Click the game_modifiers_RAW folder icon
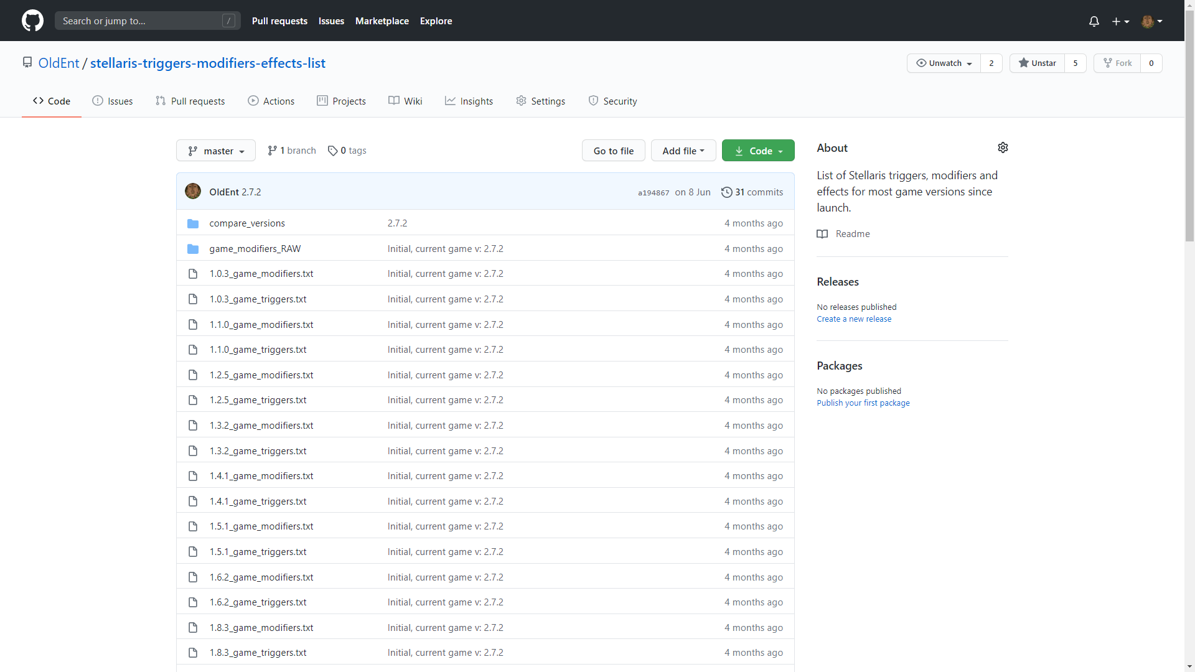 (x=193, y=249)
